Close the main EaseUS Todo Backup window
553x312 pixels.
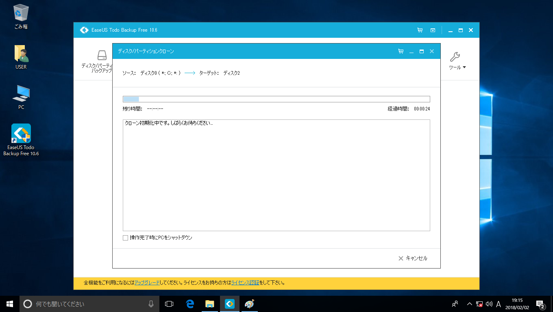(471, 30)
